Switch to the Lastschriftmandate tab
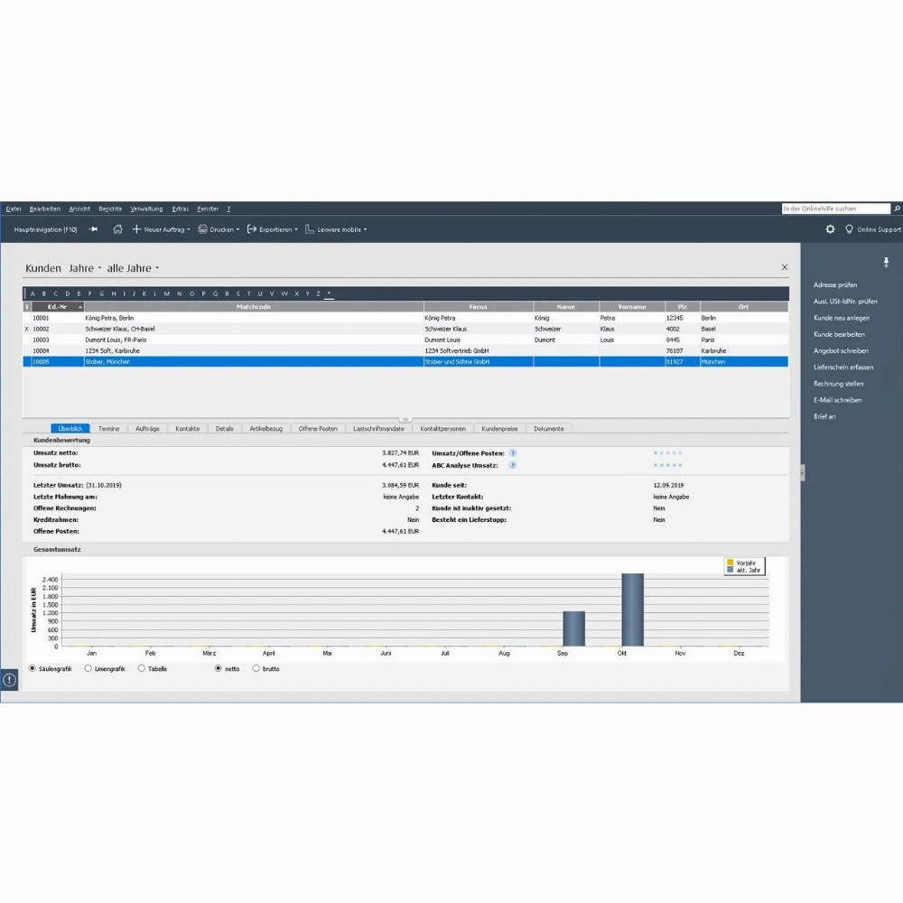The image size is (903, 903). pyautogui.click(x=378, y=428)
